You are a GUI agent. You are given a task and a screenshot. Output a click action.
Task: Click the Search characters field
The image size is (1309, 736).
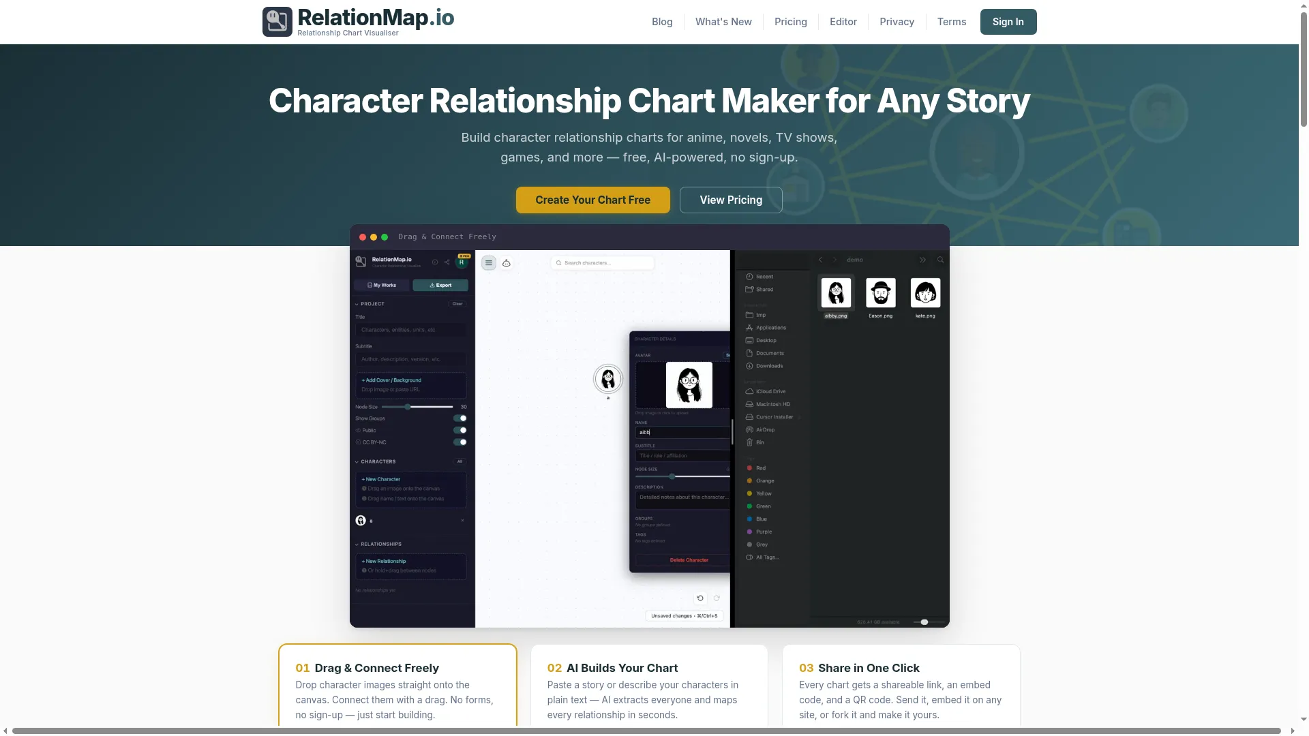tap(602, 263)
